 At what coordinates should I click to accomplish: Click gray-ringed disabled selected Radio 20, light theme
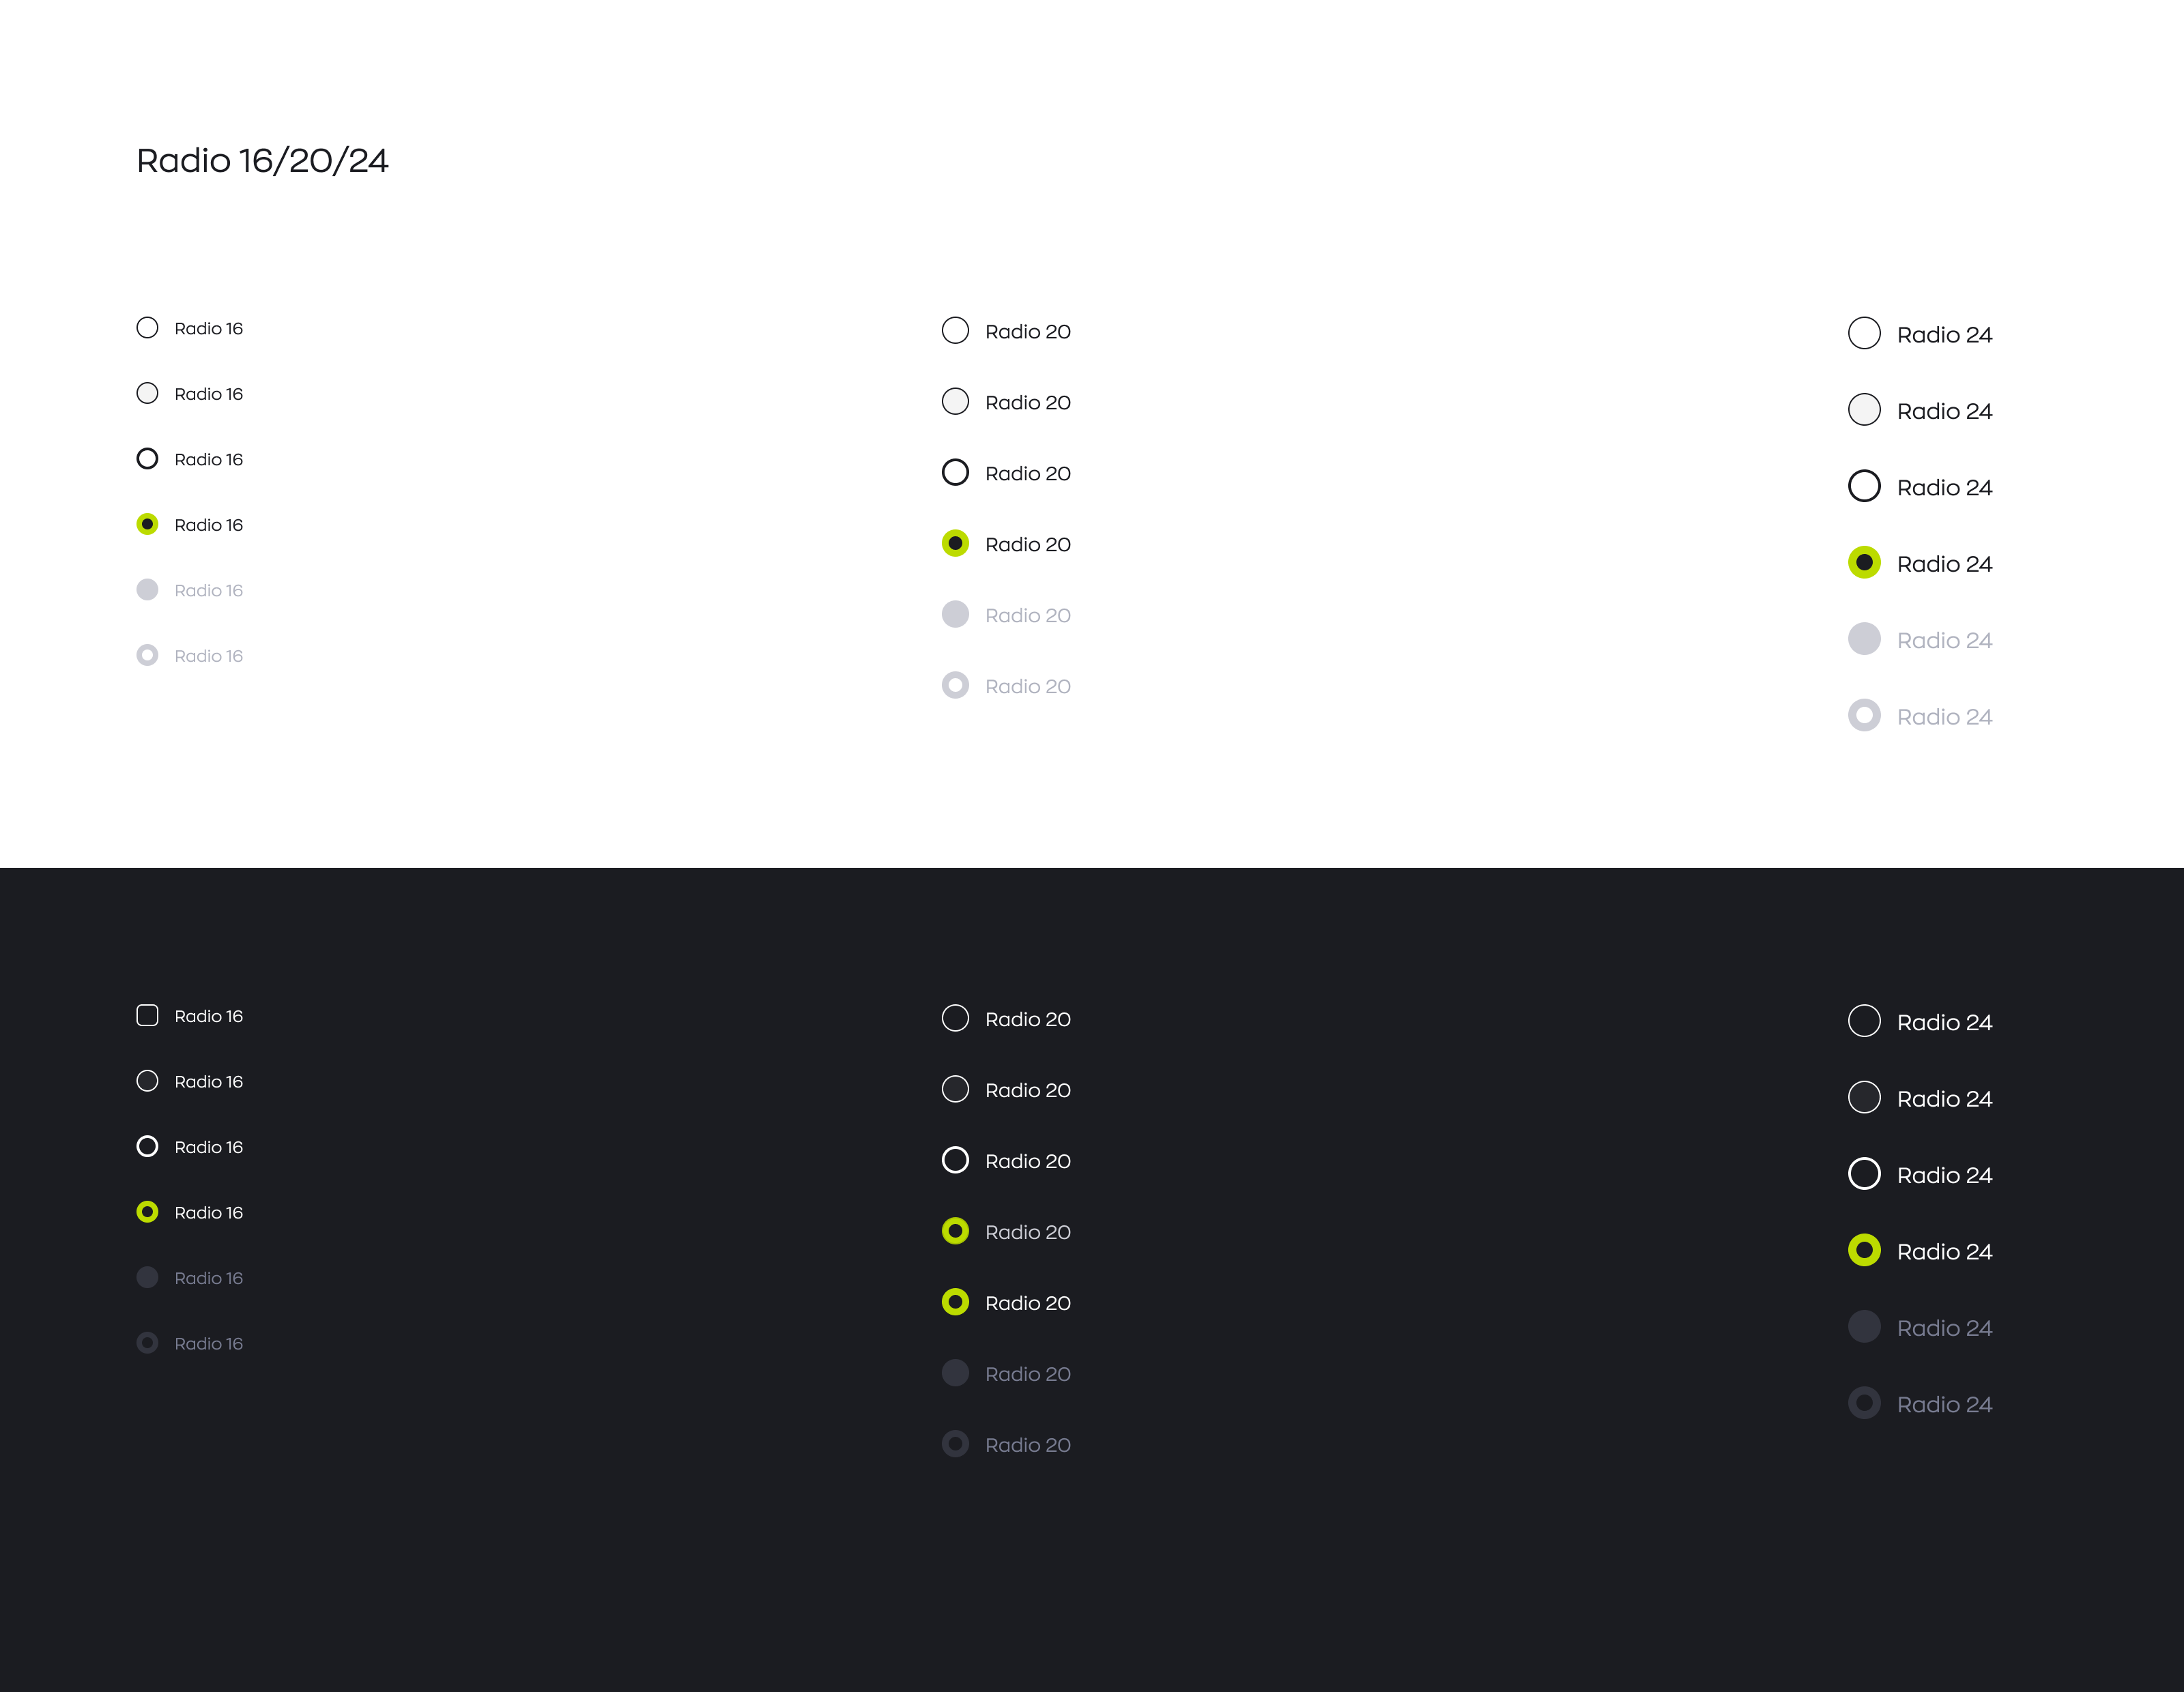click(x=955, y=686)
